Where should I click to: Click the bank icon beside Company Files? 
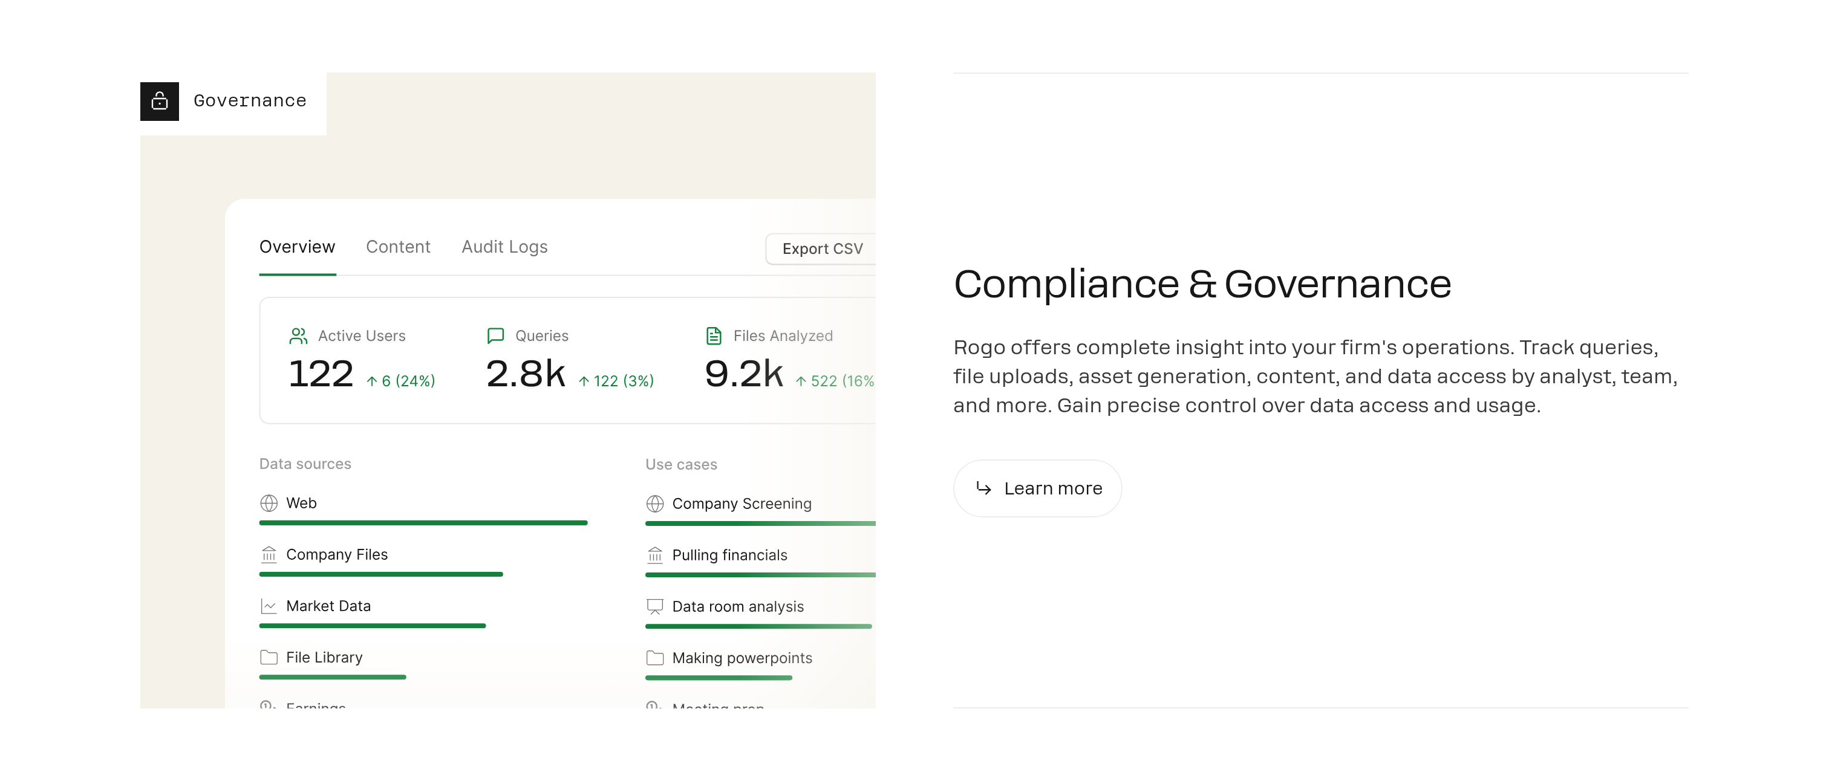coord(269,554)
